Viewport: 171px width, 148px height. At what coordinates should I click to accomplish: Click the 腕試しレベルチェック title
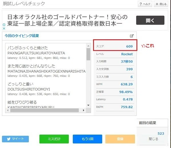point(24,4)
